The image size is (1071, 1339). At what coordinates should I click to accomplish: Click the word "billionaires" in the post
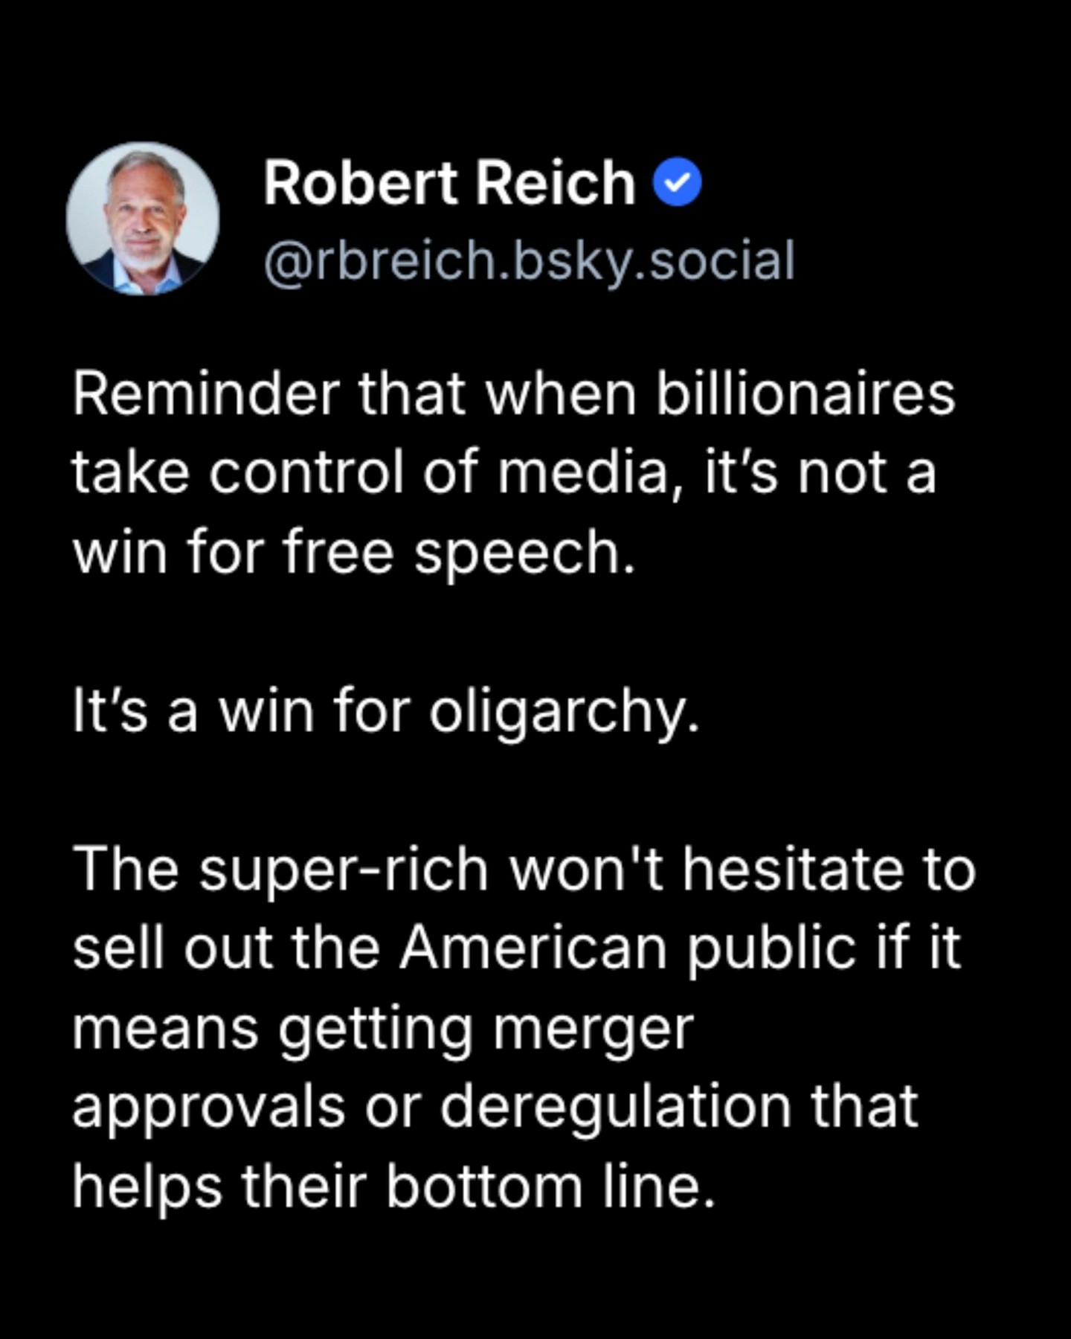pos(805,394)
